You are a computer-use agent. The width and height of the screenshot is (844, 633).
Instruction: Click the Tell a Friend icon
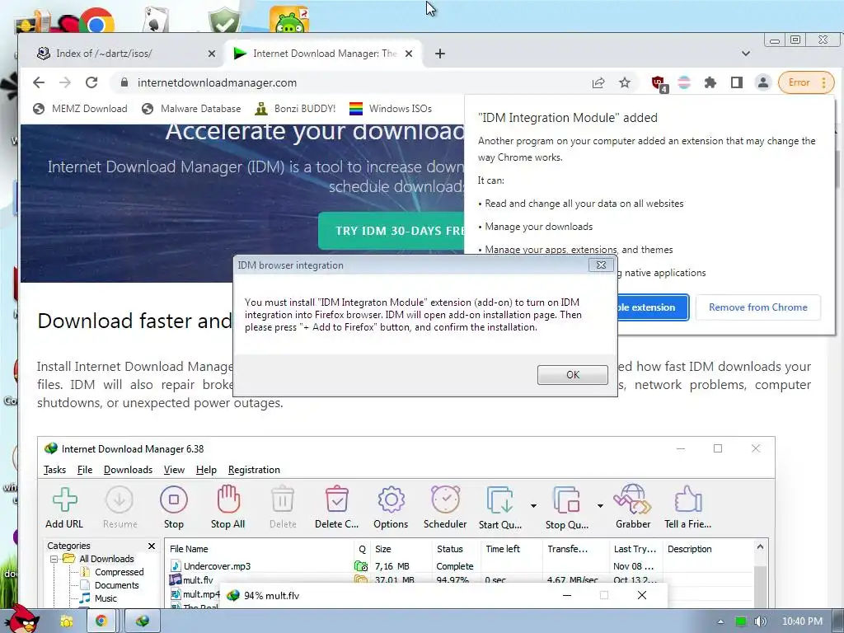(x=688, y=499)
